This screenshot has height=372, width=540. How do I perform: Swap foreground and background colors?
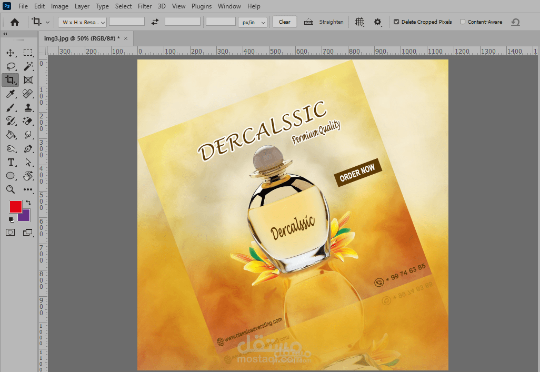[x=28, y=203]
